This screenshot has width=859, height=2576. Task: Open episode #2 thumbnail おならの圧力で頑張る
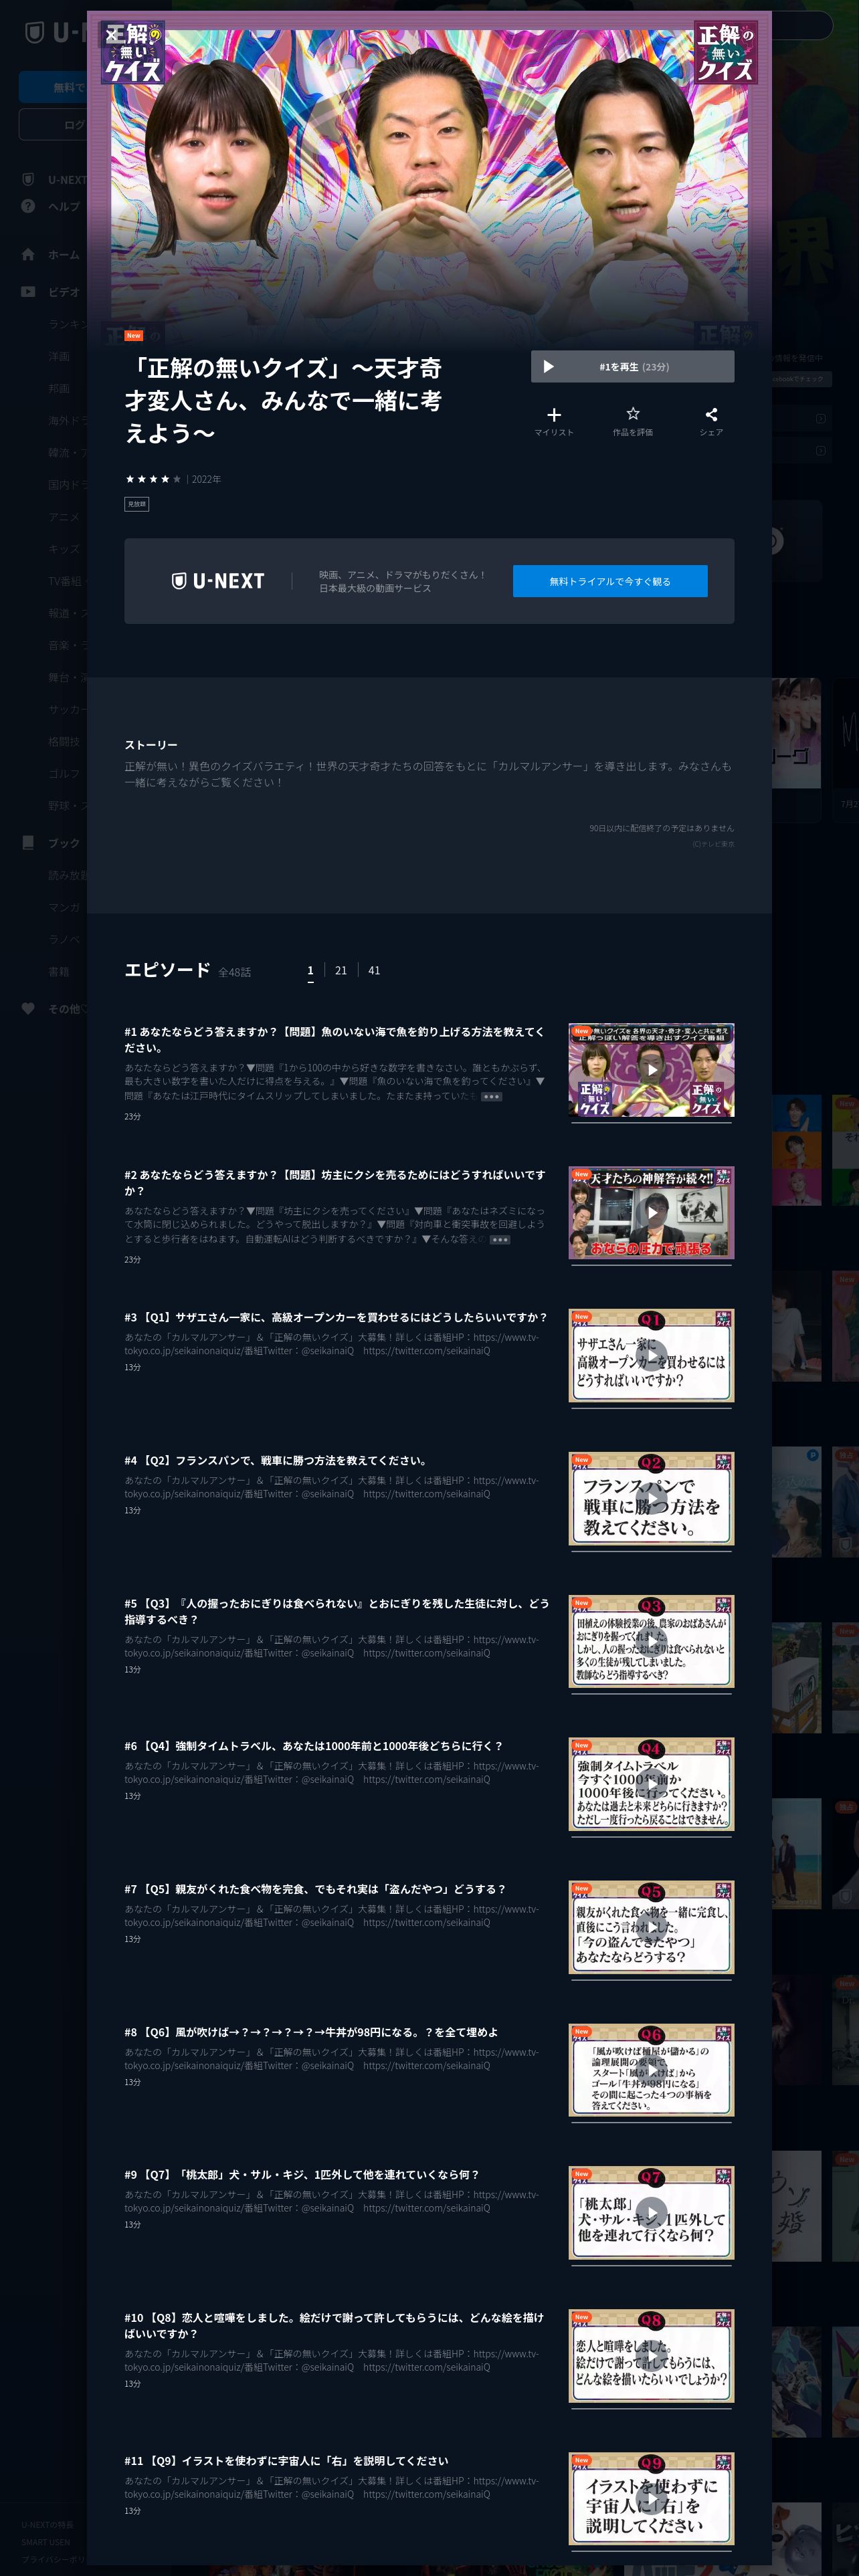coord(651,1212)
